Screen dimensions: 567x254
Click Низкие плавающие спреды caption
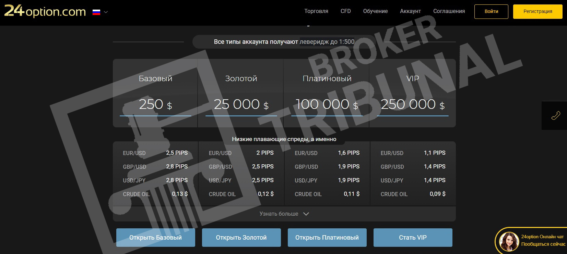click(284, 139)
